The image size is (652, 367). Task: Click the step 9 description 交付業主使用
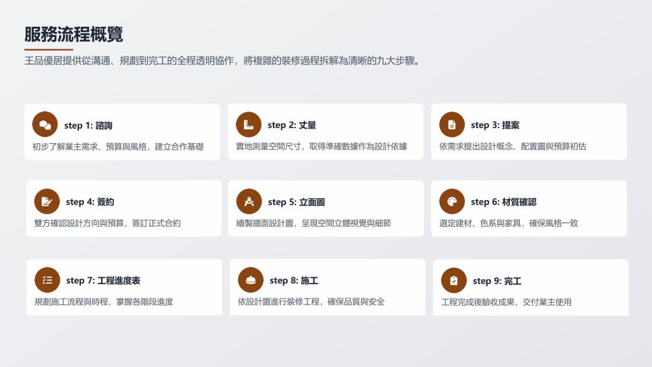(506, 302)
